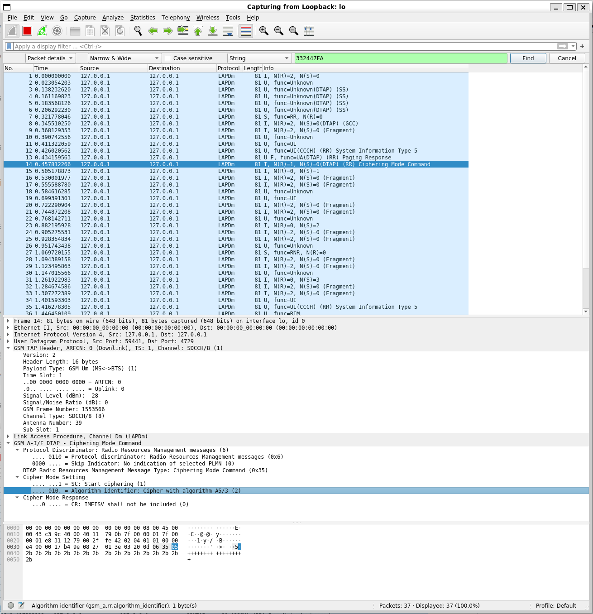Open the Statistics menu

click(x=143, y=18)
